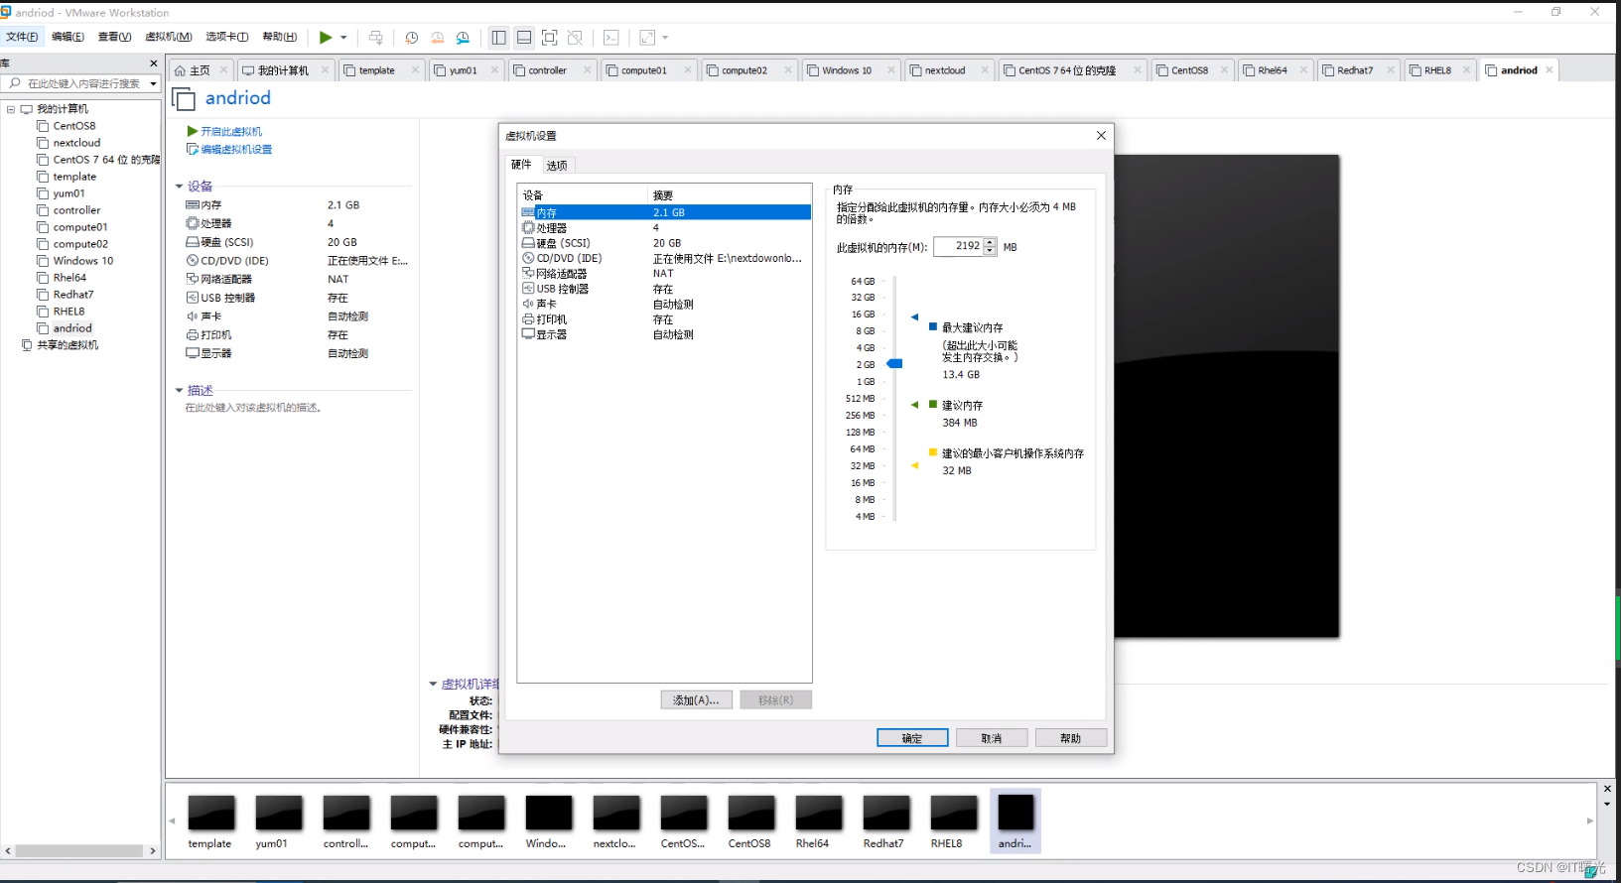Open the 文件(F) menu
The image size is (1621, 883).
(x=22, y=37)
